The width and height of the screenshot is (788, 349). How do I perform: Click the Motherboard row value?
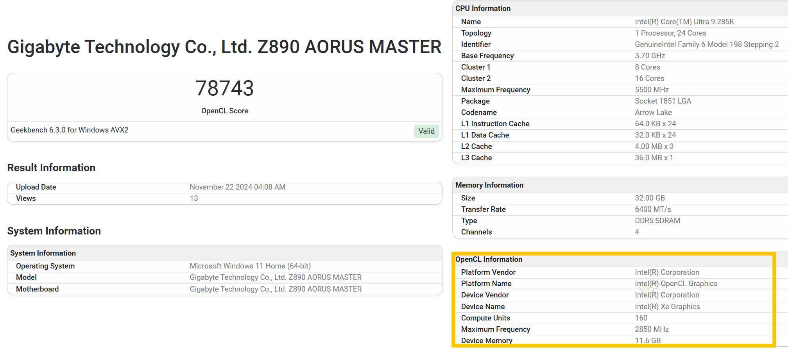pyautogui.click(x=276, y=289)
